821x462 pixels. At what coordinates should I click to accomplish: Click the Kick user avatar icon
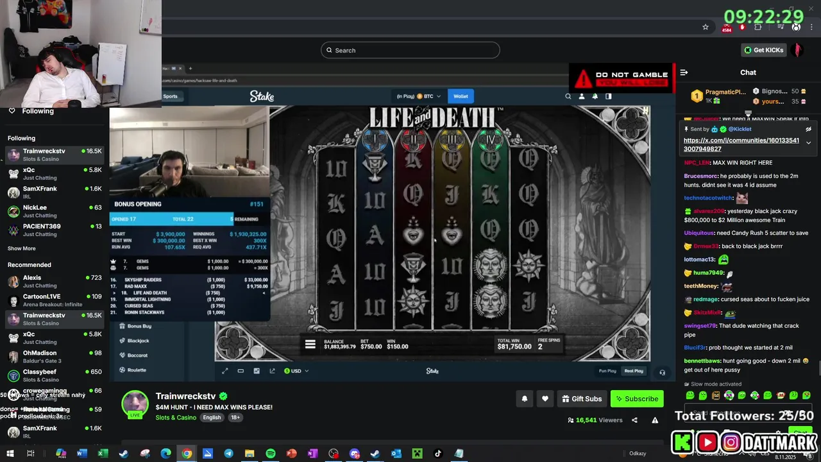click(x=798, y=50)
